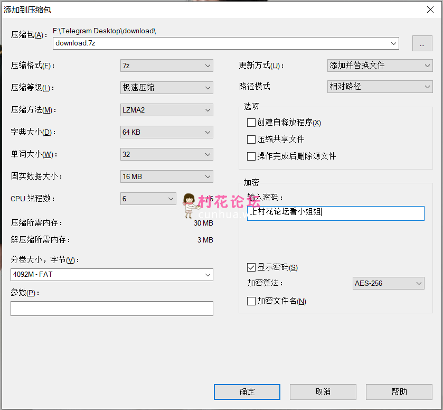Image resolution: width=443 pixels, height=410 pixels.
Task: Enable the 创建自释放程序 checkbox
Action: [x=251, y=123]
